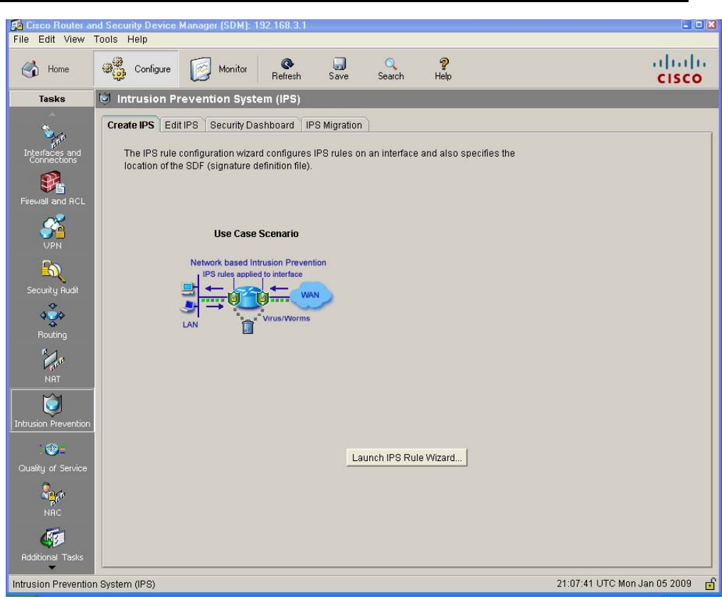Viewport: 722px width, 597px height.
Task: Click 'Use Case Scenario' heading
Action: click(256, 233)
